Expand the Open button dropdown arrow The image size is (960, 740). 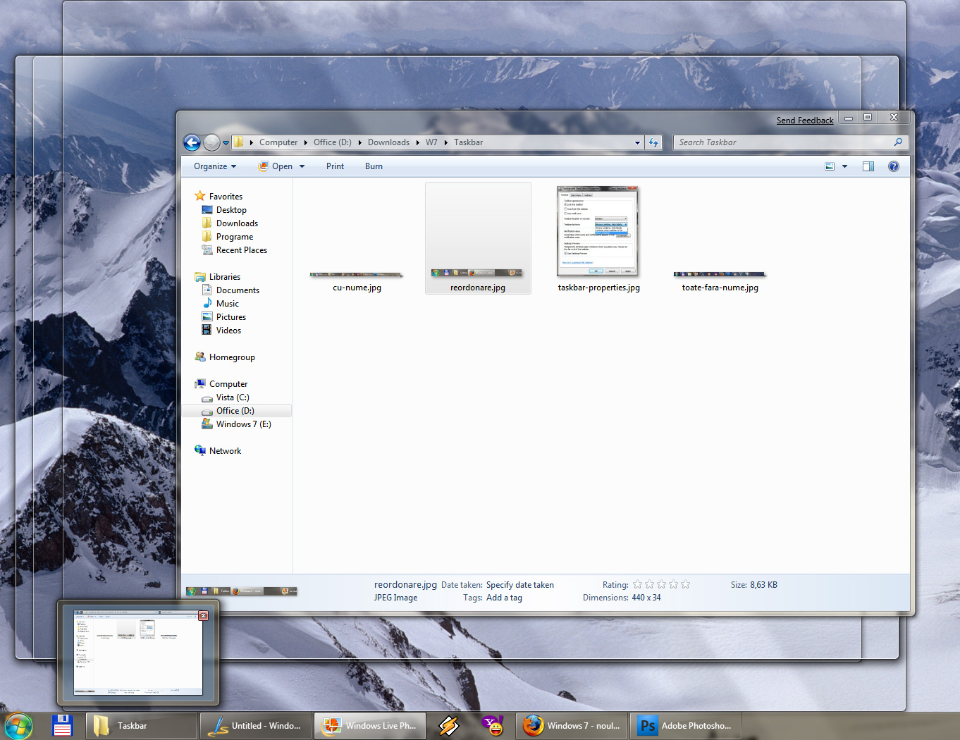(x=302, y=166)
